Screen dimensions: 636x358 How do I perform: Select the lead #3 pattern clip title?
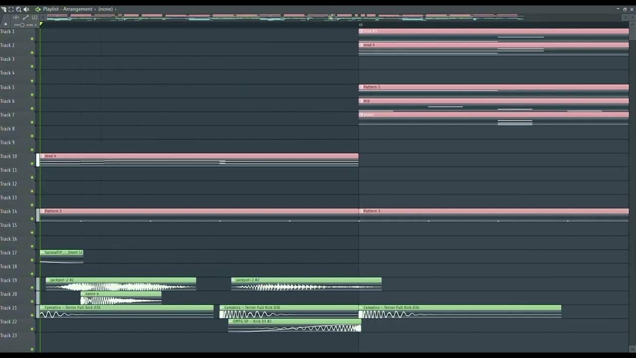coord(370,31)
